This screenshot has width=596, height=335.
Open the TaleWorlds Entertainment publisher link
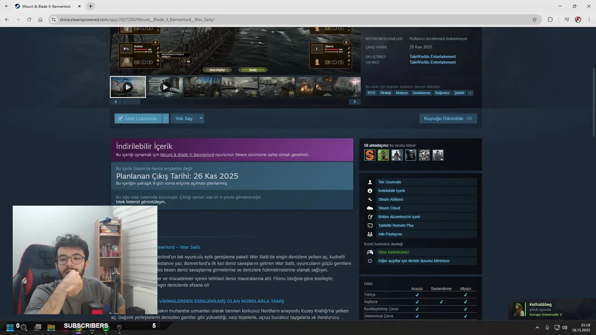(433, 62)
